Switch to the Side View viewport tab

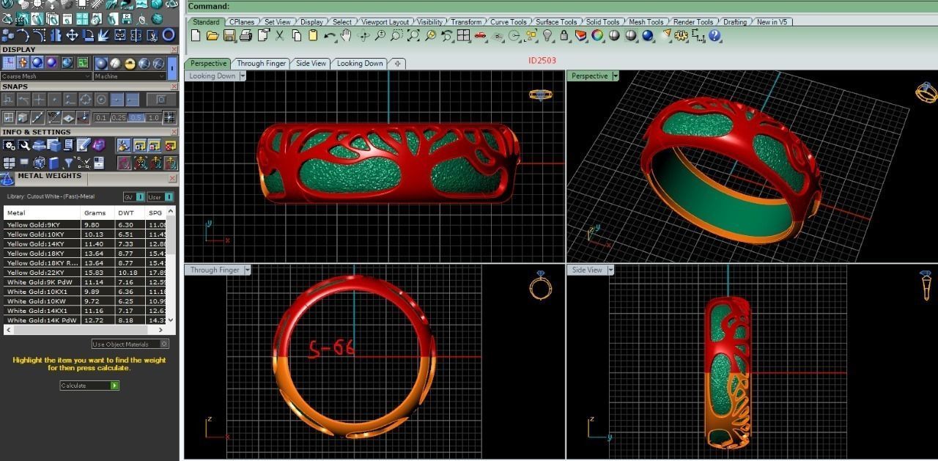pos(311,64)
